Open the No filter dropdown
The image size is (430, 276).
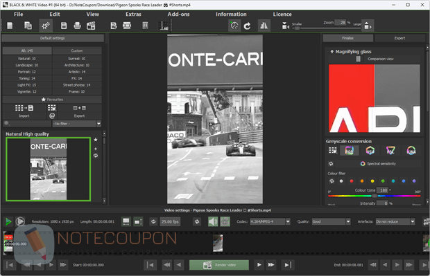[x=77, y=124]
